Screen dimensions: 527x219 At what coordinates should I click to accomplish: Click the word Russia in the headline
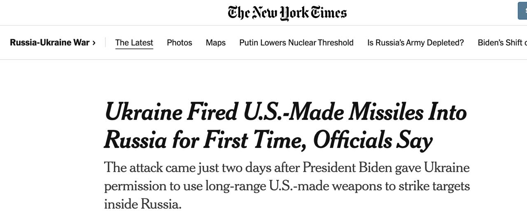click(135, 140)
